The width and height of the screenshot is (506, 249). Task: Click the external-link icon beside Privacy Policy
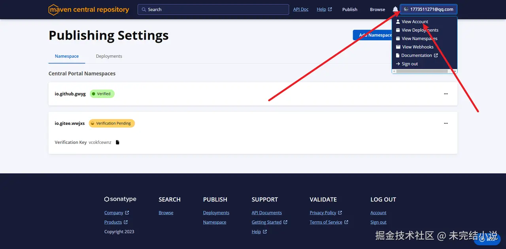(x=340, y=213)
